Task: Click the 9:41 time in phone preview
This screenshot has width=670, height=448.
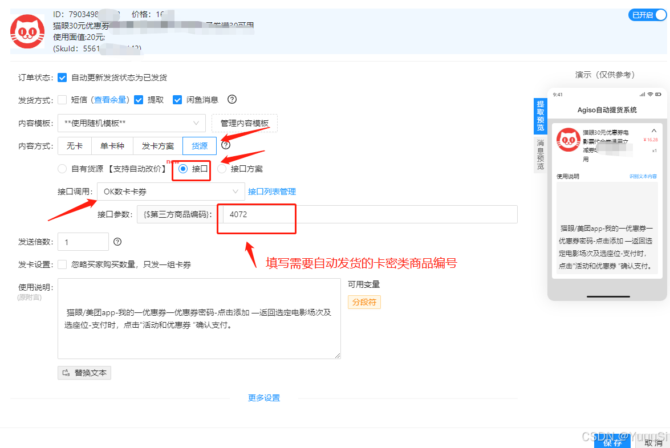Action: point(558,95)
